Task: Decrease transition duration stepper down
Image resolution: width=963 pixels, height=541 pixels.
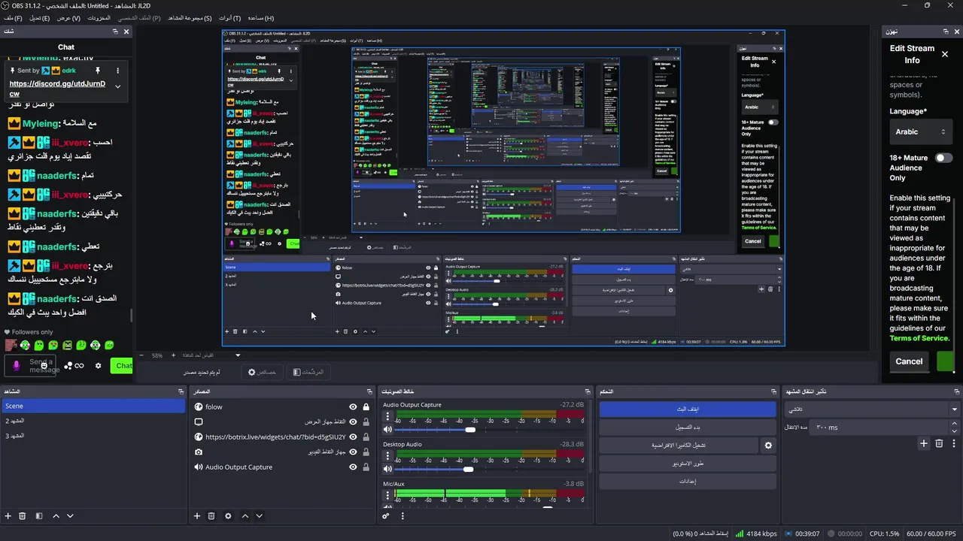Action: 955,430
